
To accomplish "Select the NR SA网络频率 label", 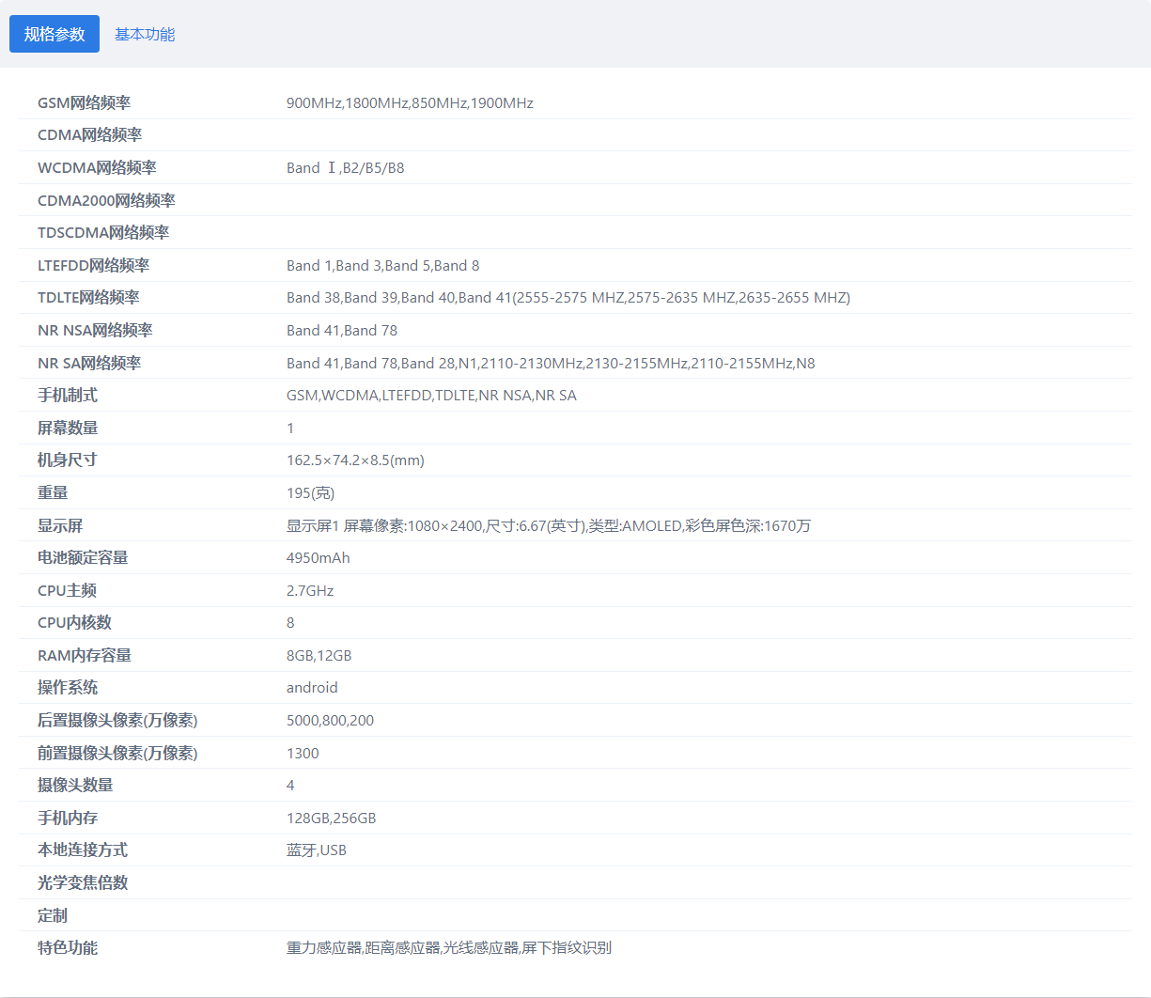I will click(89, 364).
